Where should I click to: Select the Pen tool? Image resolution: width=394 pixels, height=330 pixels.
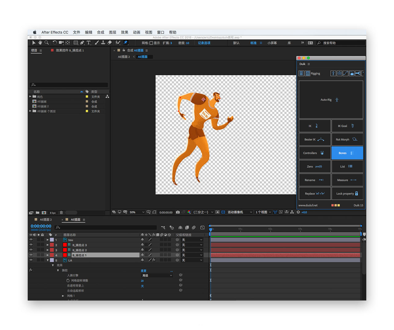(x=82, y=43)
